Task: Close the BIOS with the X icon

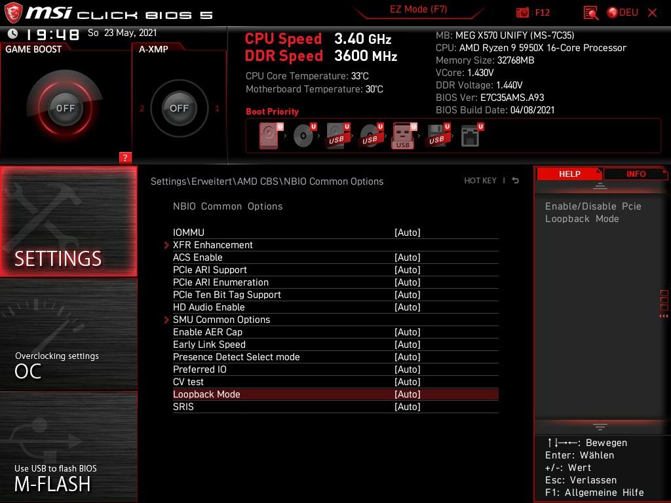Action: [x=652, y=12]
